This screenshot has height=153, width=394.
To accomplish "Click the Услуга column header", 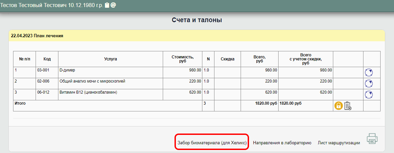I will (110, 59).
